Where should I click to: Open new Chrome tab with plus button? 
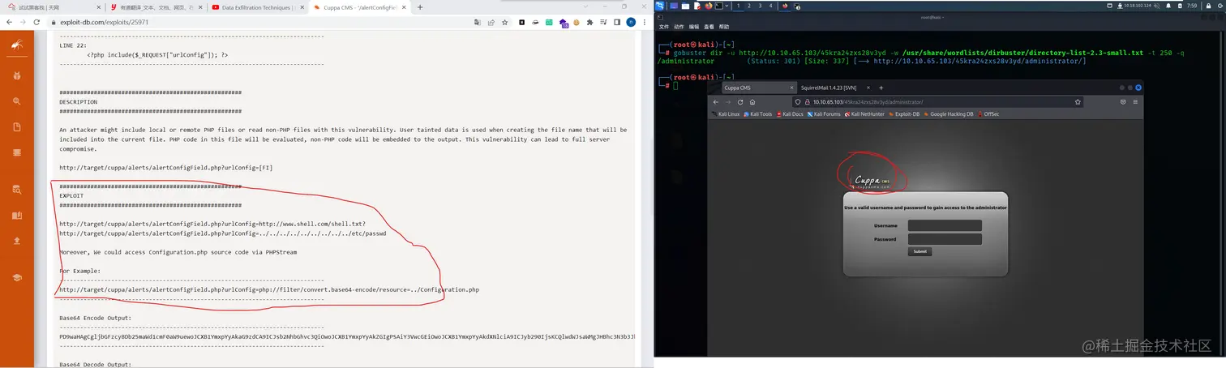[x=420, y=7]
